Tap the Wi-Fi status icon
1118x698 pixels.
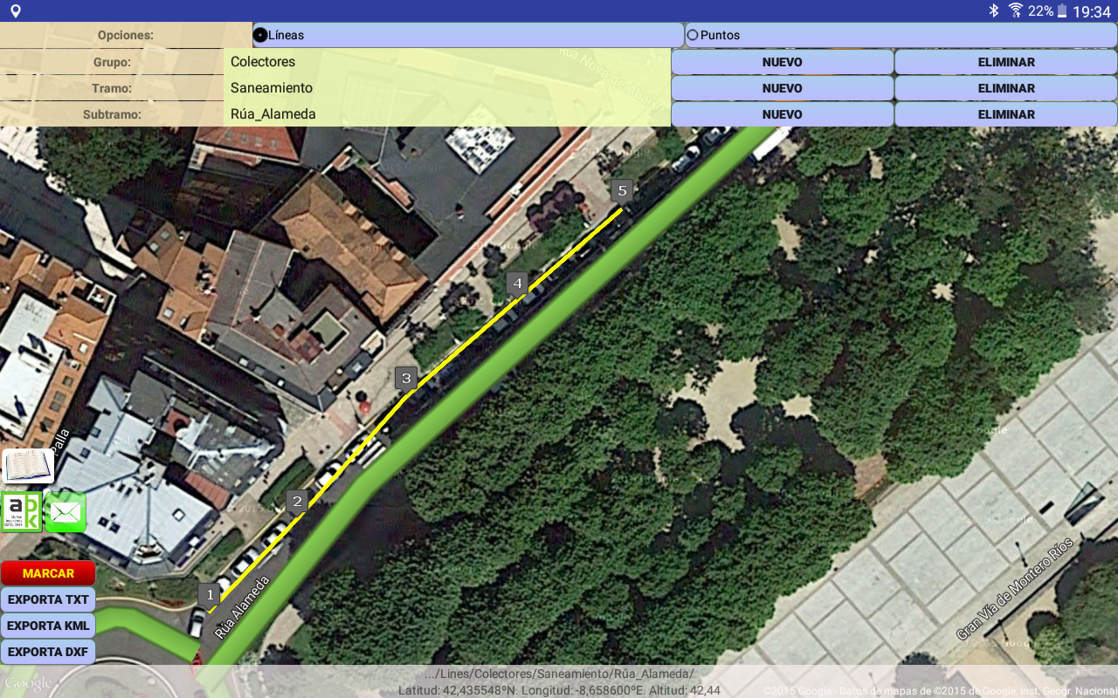pyautogui.click(x=1015, y=11)
